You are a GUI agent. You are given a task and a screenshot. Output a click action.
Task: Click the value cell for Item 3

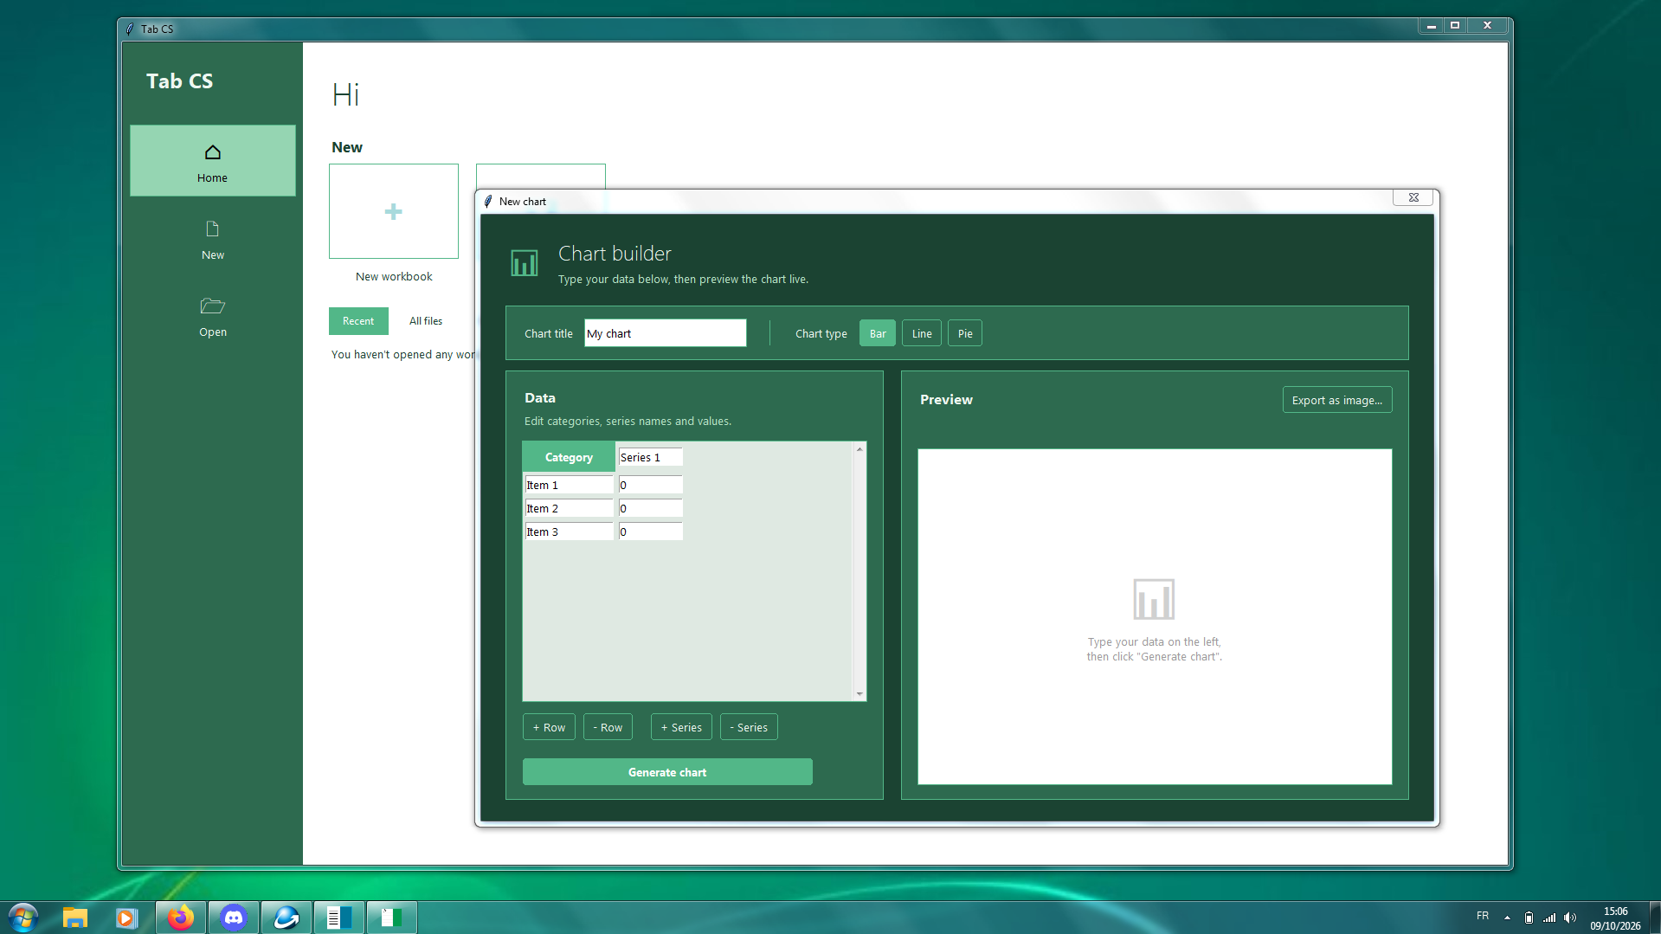coord(650,531)
